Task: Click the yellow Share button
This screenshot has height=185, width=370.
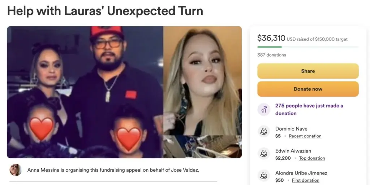Action: pyautogui.click(x=308, y=71)
